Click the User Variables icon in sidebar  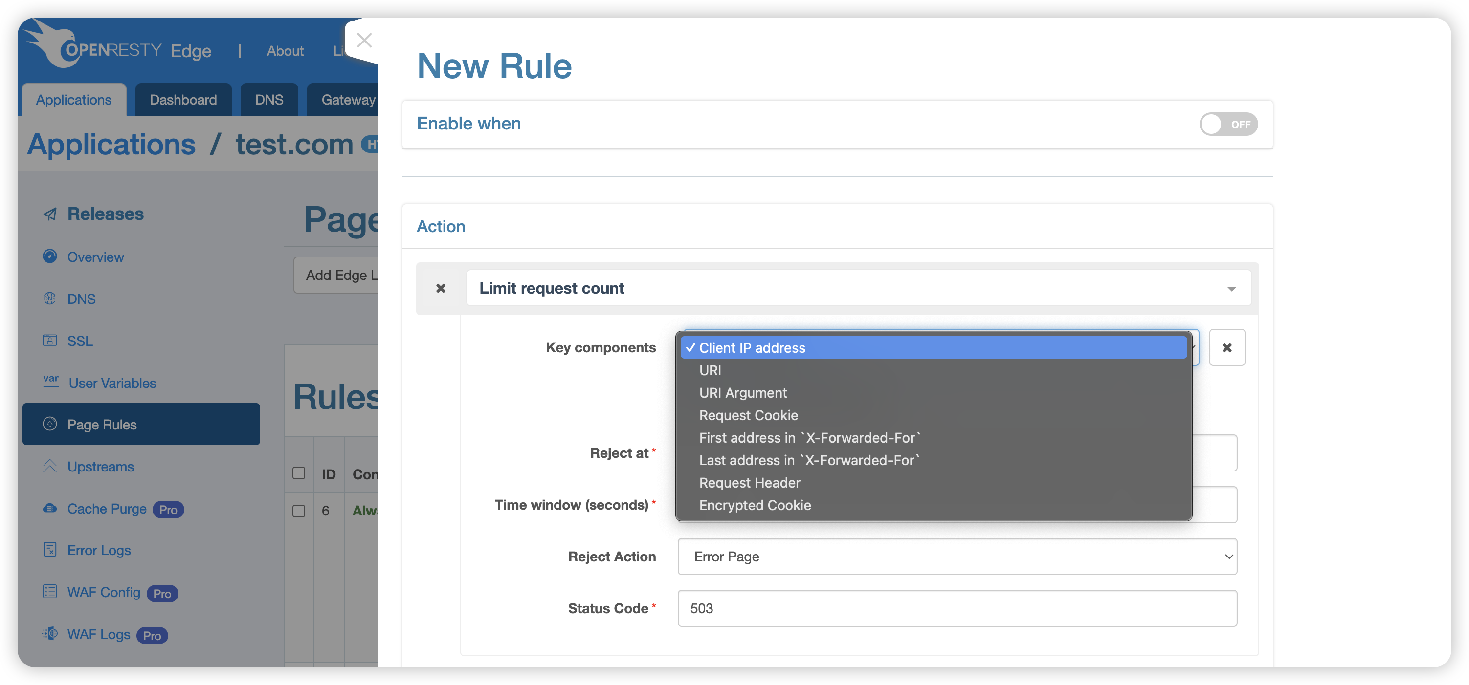click(x=49, y=381)
